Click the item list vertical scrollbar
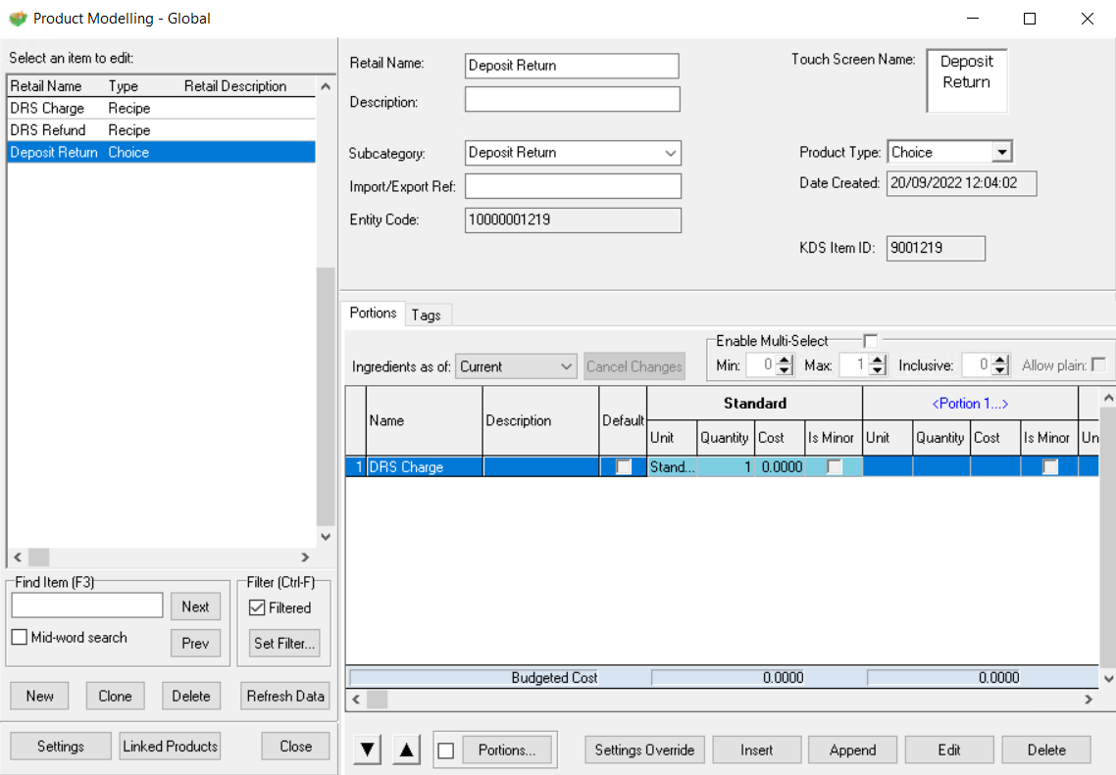This screenshot has height=775, width=1116. coord(326,392)
